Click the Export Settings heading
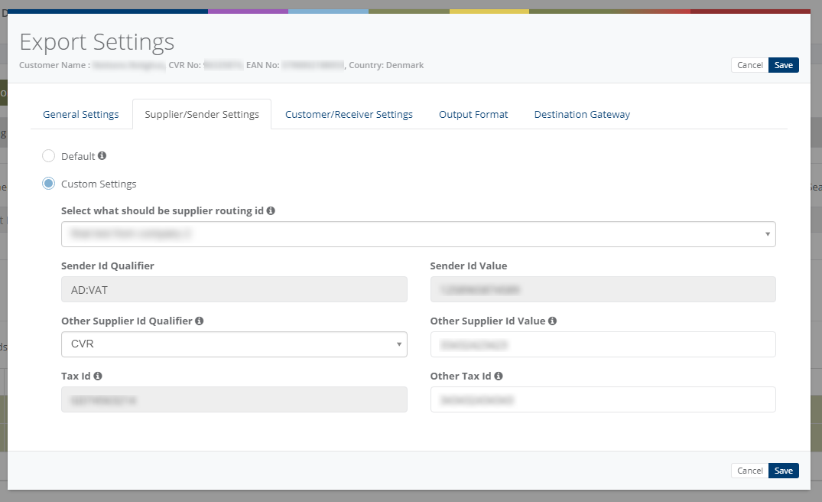 click(x=97, y=42)
